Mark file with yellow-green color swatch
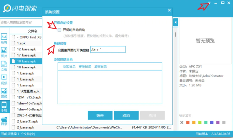Image resolution: width=233 pixels, height=138 pixels. (x=200, y=123)
